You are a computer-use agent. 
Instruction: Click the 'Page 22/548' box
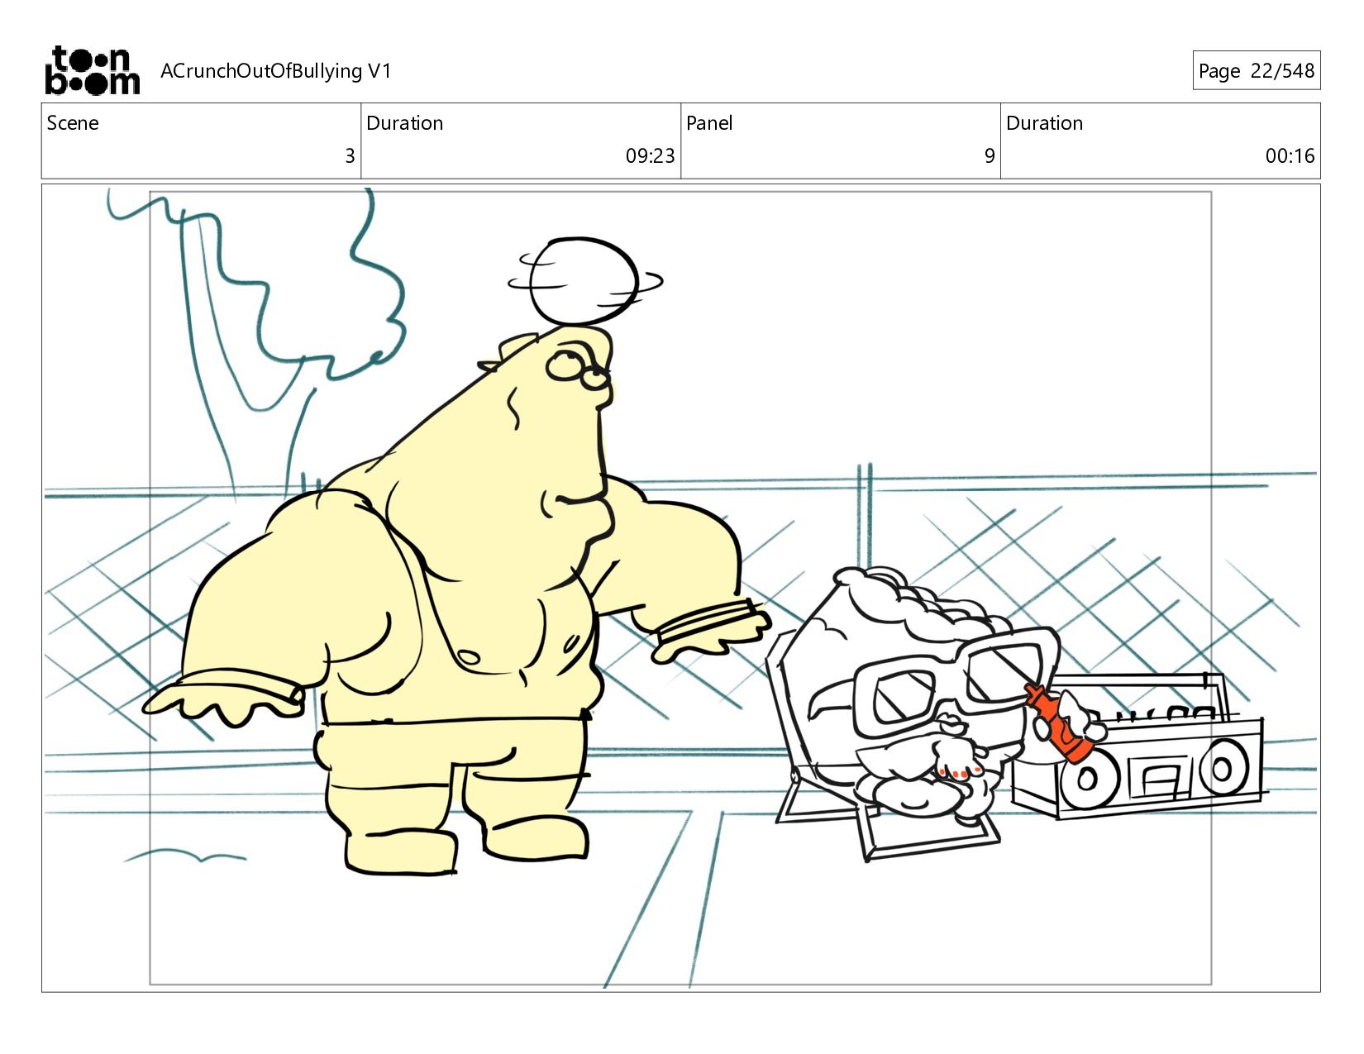1256,70
